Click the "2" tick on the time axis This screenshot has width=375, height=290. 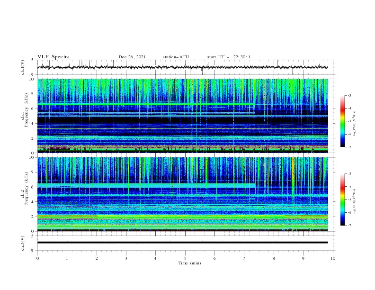[x=97, y=258]
